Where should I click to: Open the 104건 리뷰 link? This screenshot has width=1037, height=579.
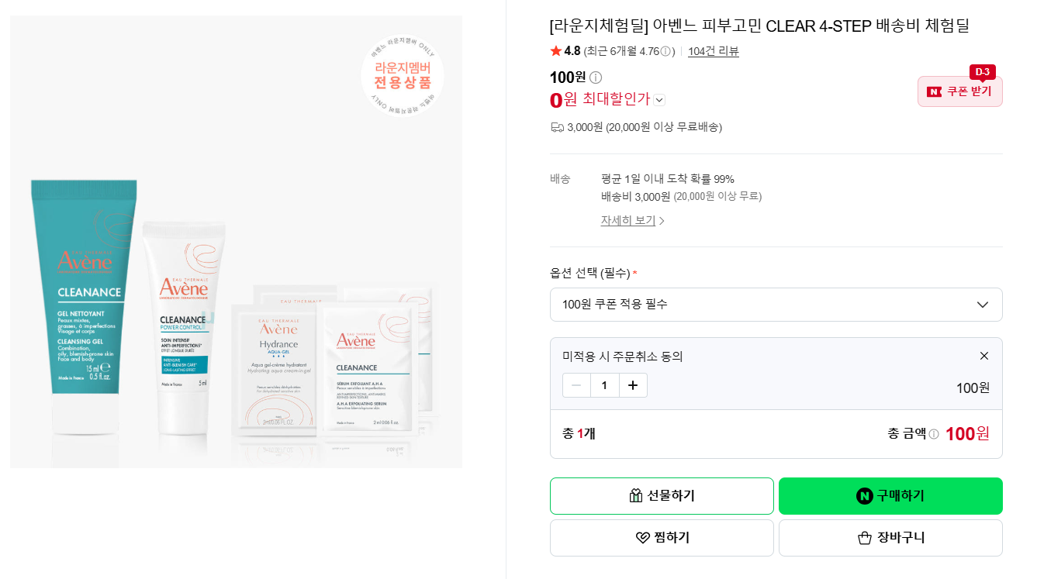click(714, 51)
